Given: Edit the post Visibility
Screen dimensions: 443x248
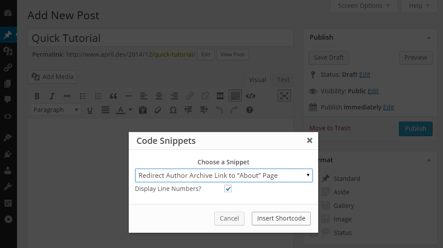Looking at the screenshot, I should (x=373, y=91).
